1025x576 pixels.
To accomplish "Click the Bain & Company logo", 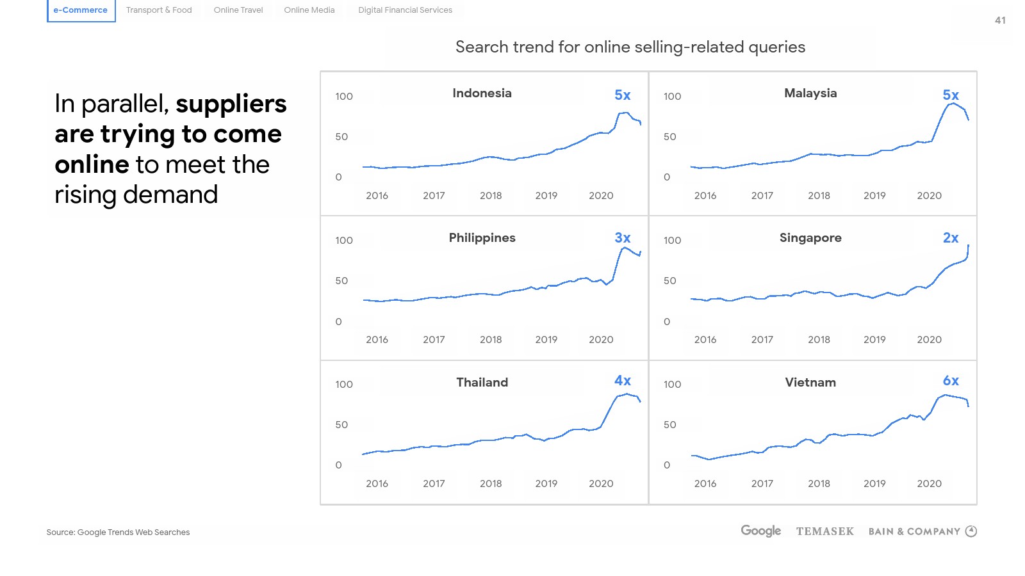I will (x=914, y=531).
